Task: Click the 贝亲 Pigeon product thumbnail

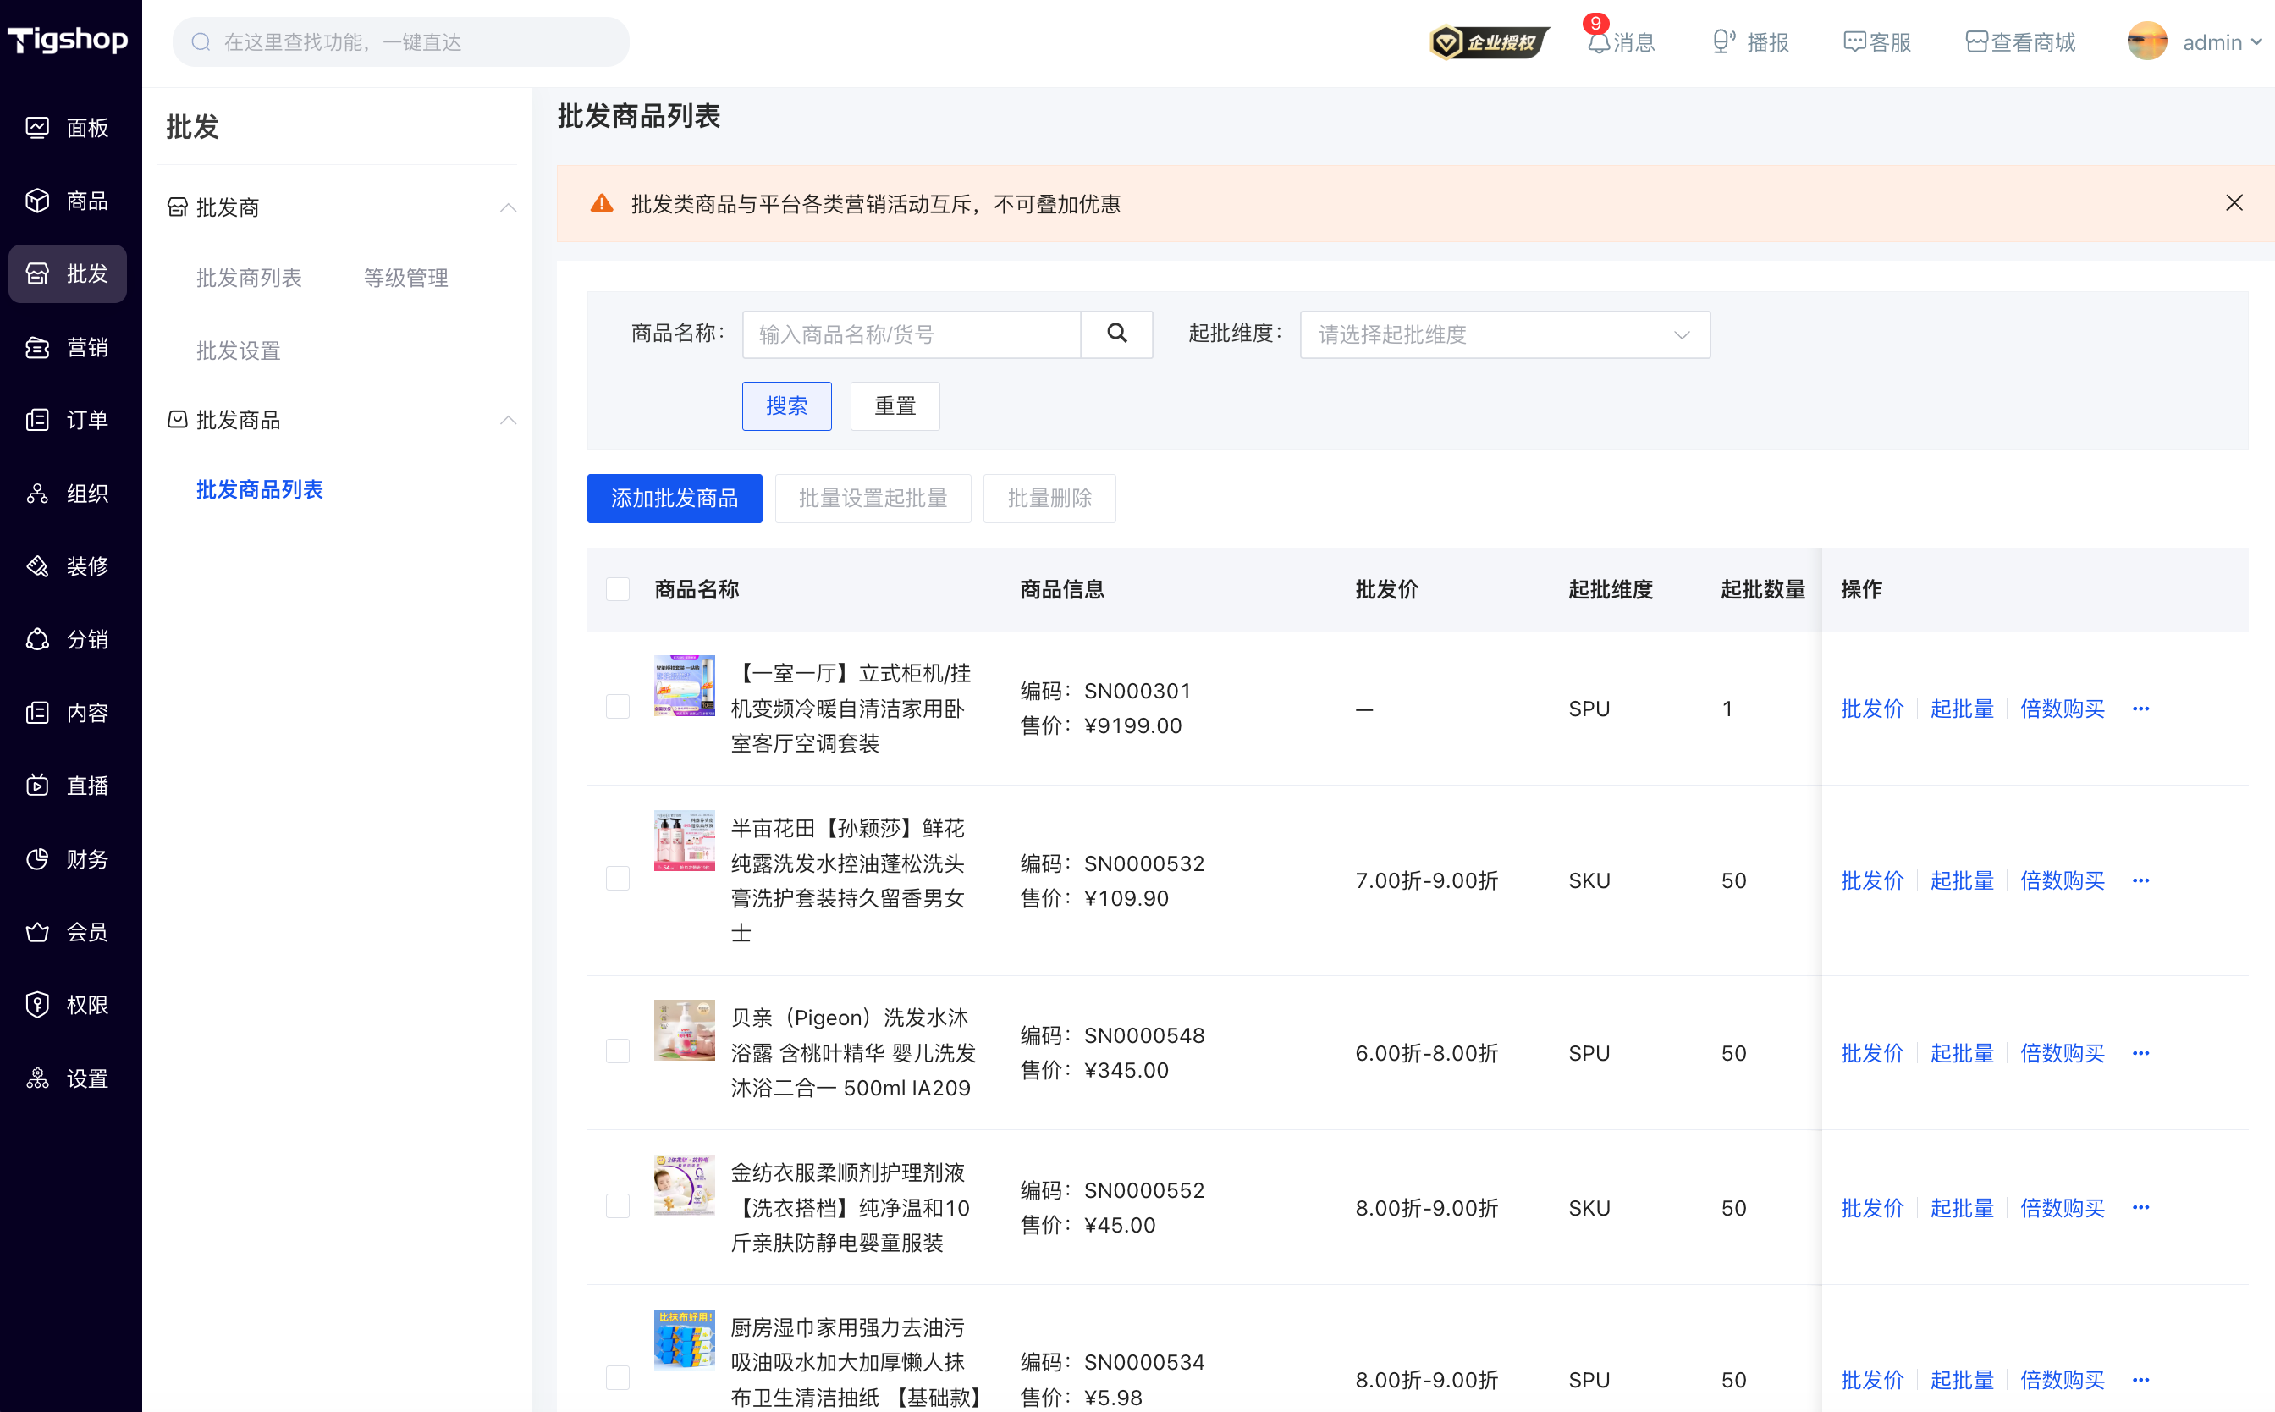Action: click(684, 1030)
